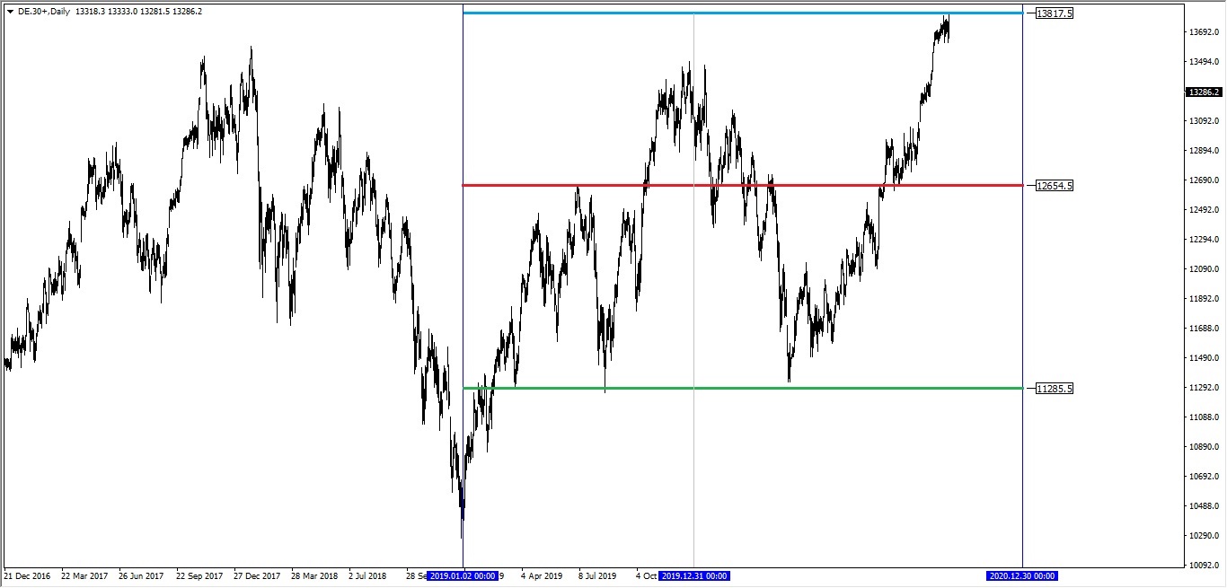Click the 2019.01.02 00:00 date marker
This screenshot has height=588, width=1227.
pyautogui.click(x=463, y=576)
